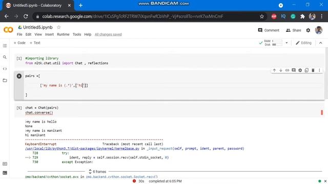This screenshot has height=184, width=328.
Task: Collapse header with caret toggle
Action: pyautogui.click(x=320, y=43)
